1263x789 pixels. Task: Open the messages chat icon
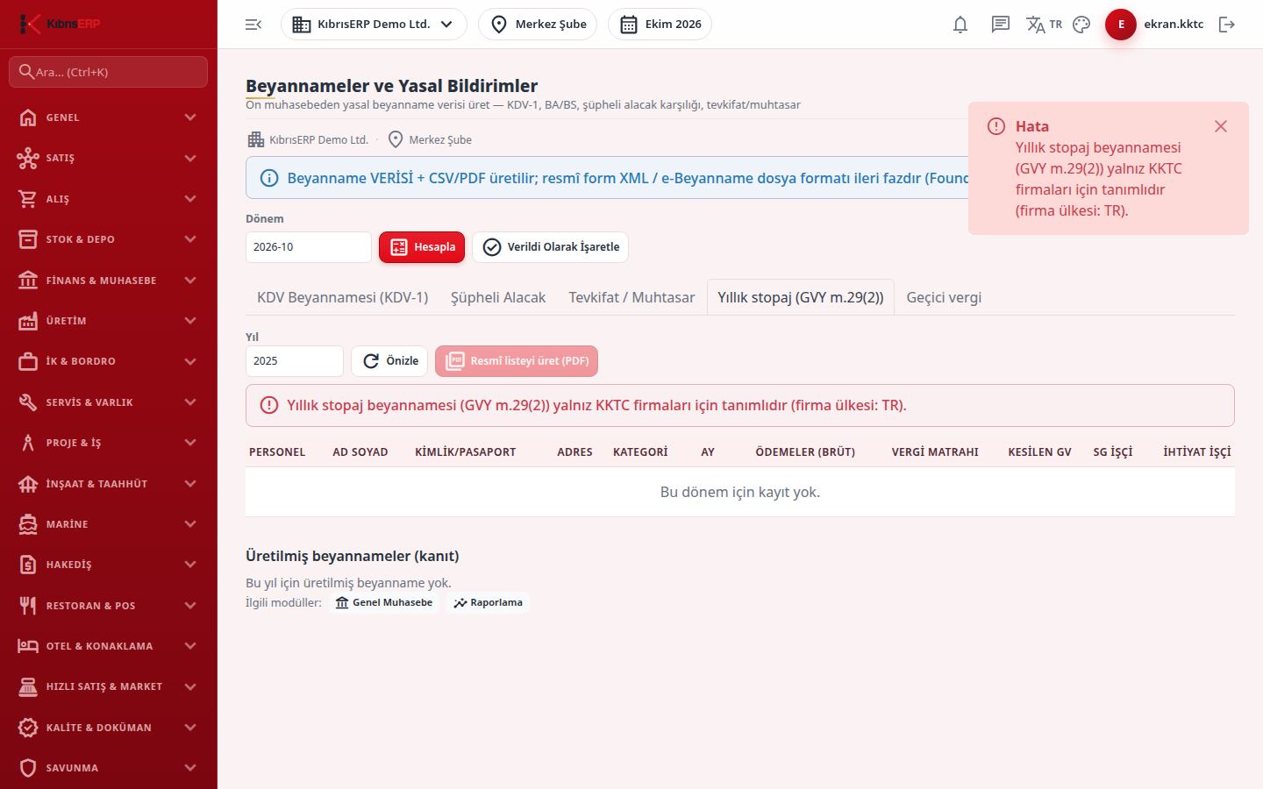point(1001,25)
